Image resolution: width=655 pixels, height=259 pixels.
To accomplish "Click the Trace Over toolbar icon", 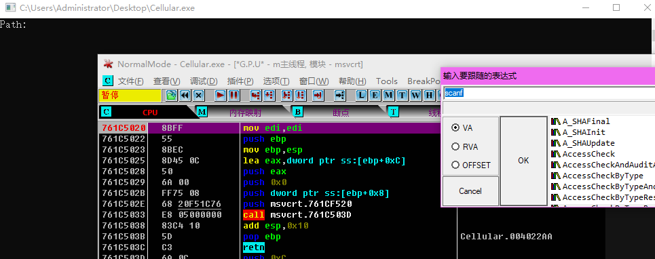I will [300, 96].
